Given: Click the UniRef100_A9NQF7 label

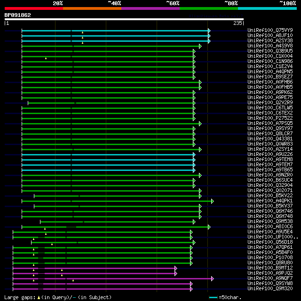Looking at the screenshot, I should [x=270, y=278].
